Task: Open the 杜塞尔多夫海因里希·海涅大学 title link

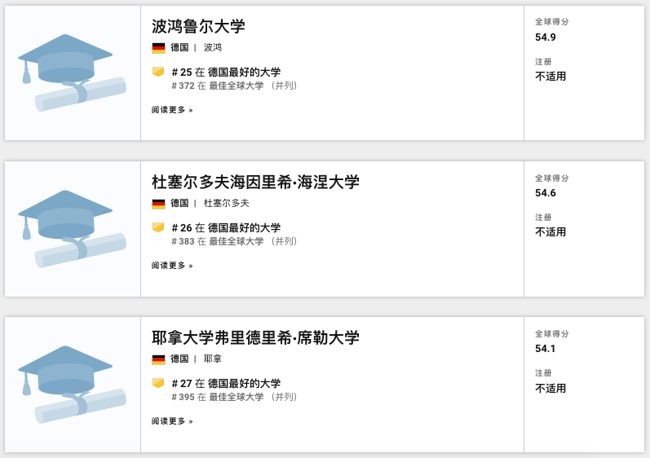Action: click(255, 182)
